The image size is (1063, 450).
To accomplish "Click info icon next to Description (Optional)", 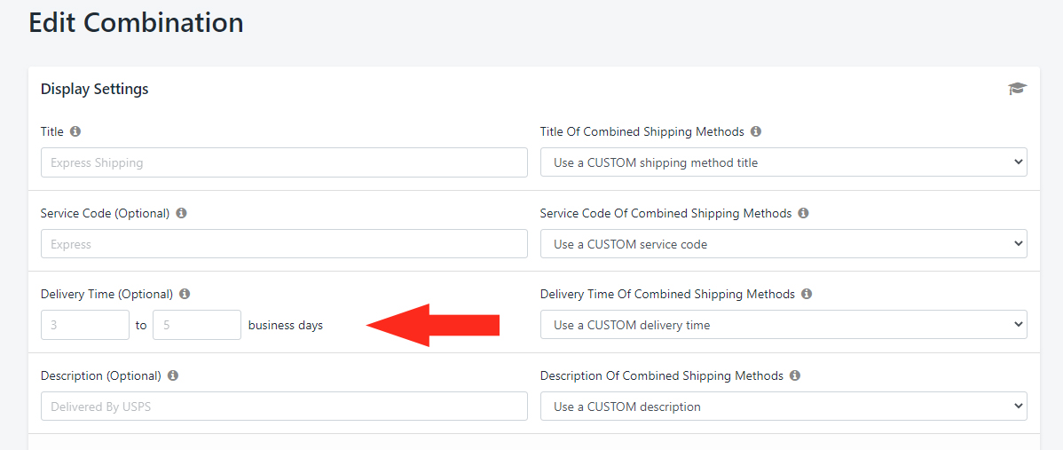I will [173, 375].
